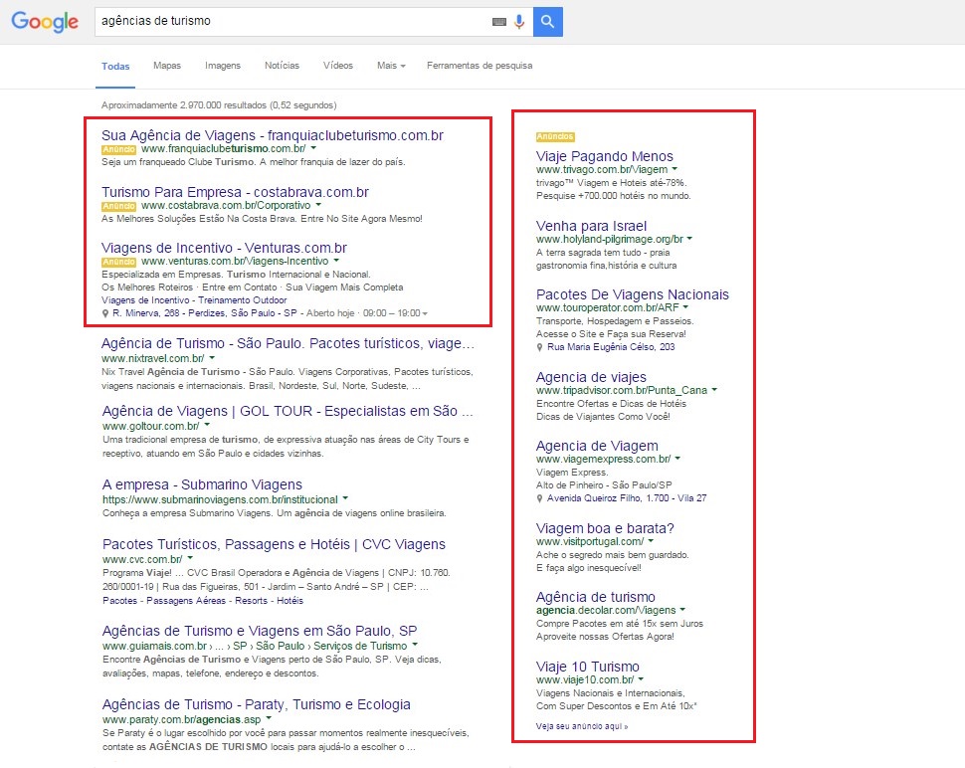The width and height of the screenshot is (965, 768).
Task: Click the Treinamento Outdoor sitelink
Action: coord(243,300)
